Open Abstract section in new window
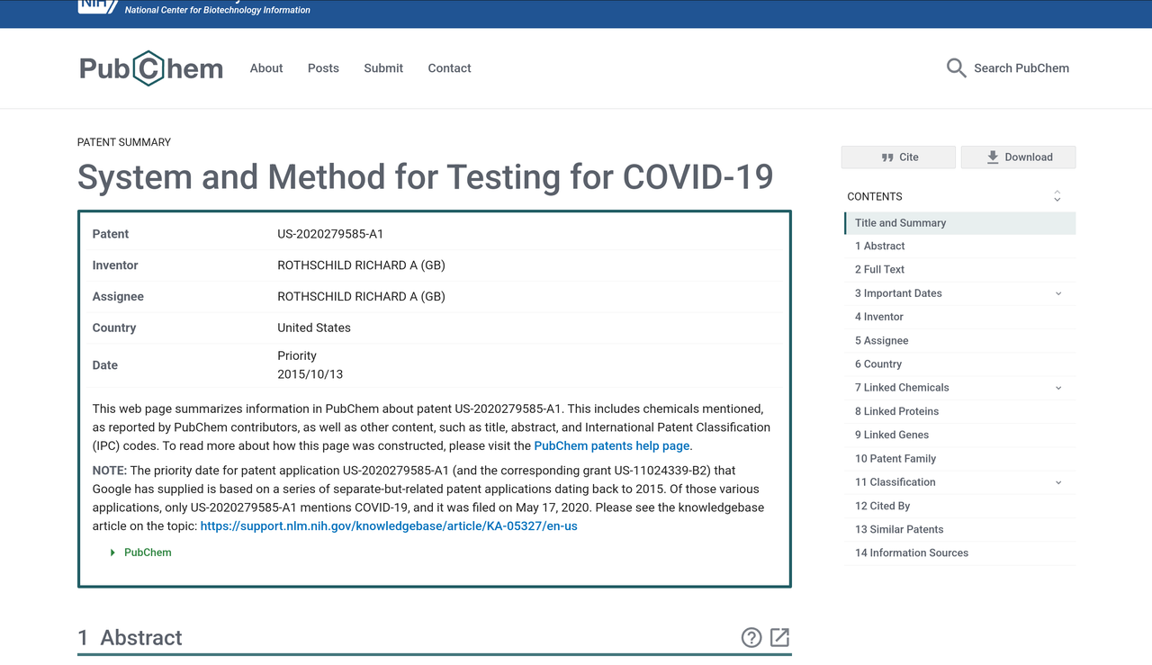The image size is (1152, 665). 780,638
